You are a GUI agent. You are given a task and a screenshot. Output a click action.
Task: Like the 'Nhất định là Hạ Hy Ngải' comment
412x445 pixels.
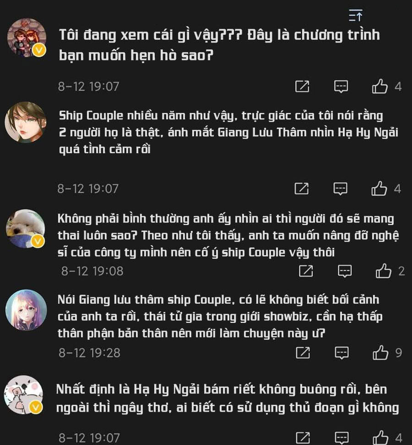[x=380, y=438]
